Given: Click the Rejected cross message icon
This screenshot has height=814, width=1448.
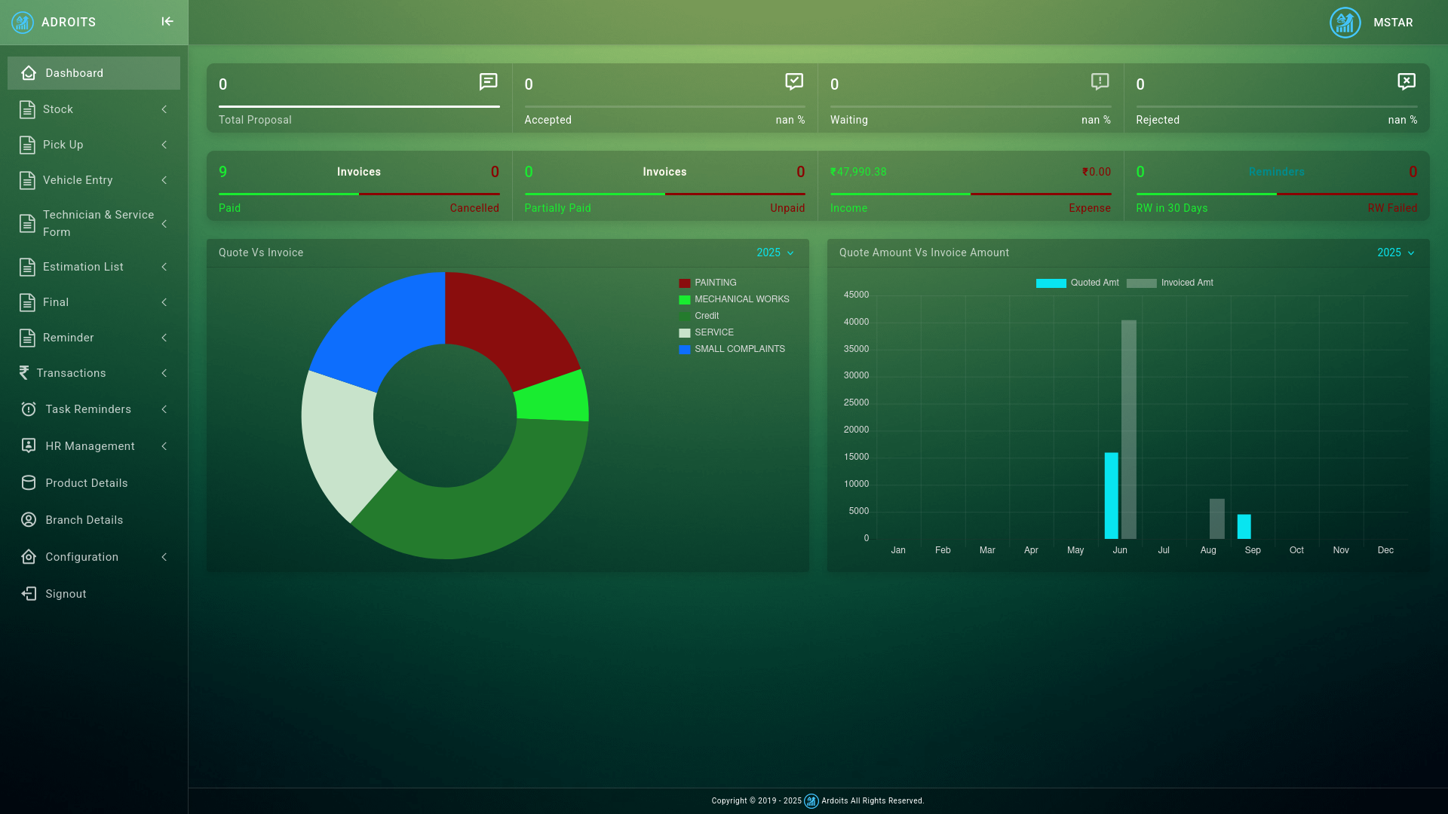Looking at the screenshot, I should [1406, 81].
